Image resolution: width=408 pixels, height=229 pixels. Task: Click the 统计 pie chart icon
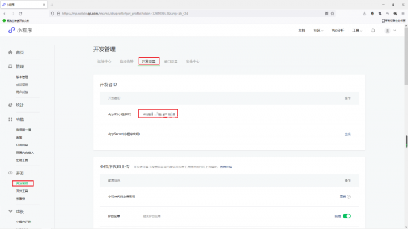click(10, 105)
